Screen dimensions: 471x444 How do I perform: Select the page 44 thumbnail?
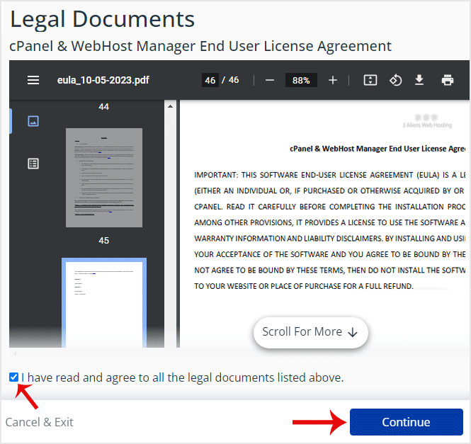tap(104, 177)
